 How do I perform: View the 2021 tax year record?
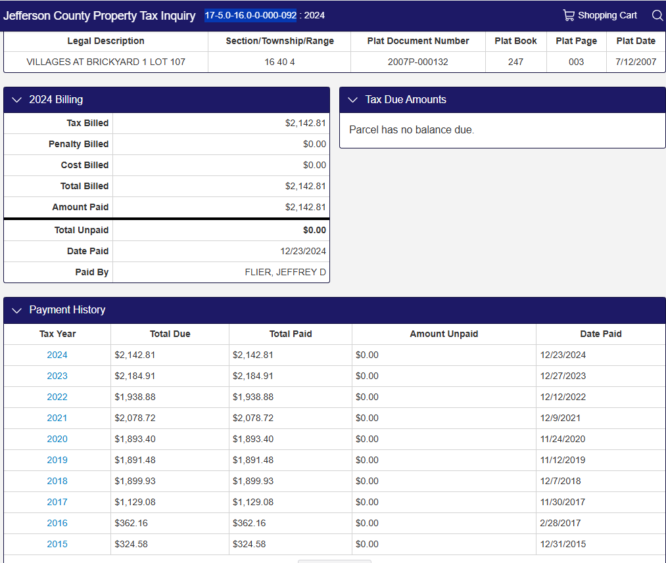coord(57,418)
